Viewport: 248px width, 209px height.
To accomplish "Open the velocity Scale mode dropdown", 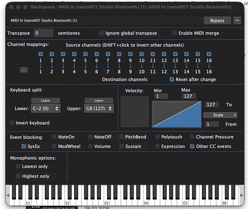I will (220, 115).
